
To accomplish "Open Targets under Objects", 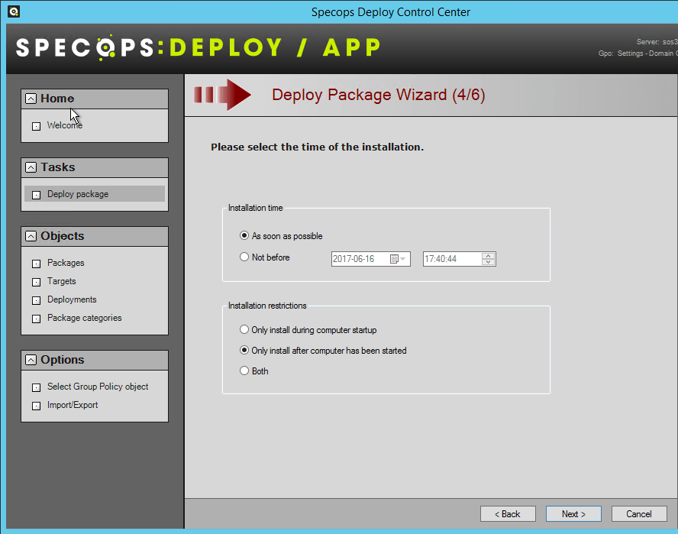I will [61, 281].
